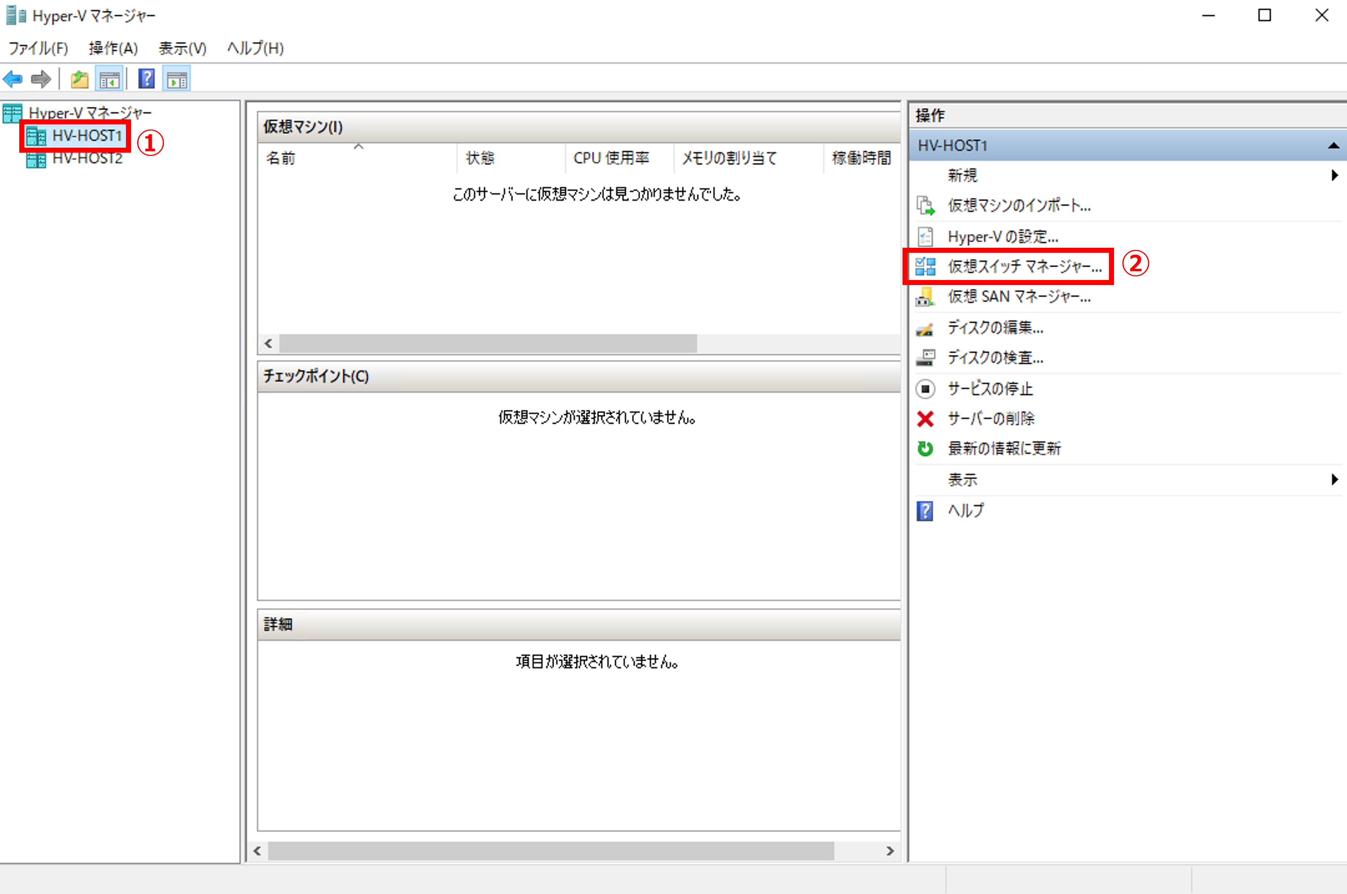Click the 仮想マシン(I) section header

click(579, 127)
